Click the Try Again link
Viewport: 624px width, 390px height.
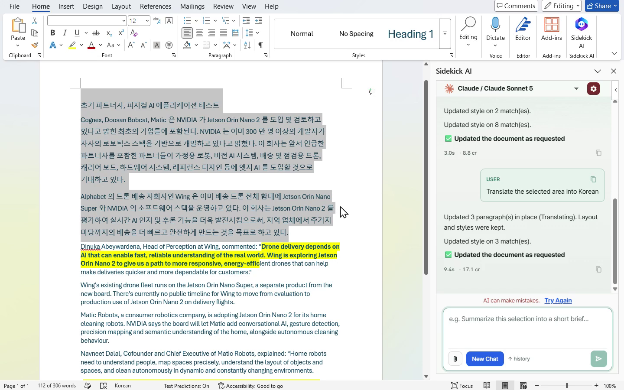click(558, 300)
